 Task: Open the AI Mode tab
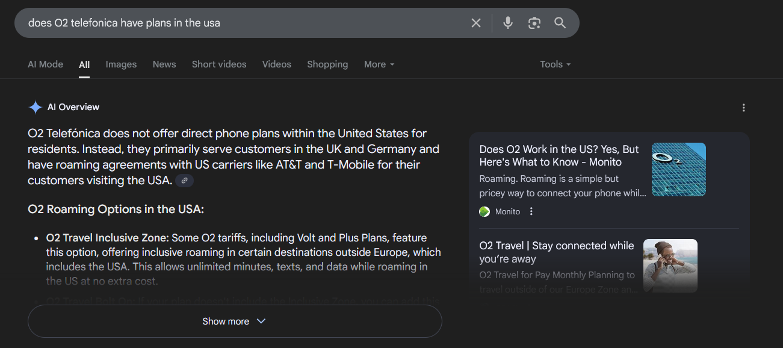coord(46,64)
